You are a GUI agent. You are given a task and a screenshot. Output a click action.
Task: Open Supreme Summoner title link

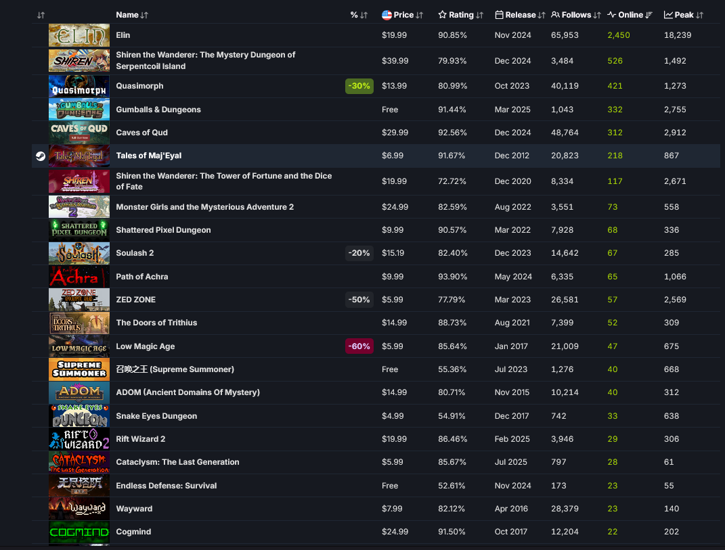click(175, 369)
